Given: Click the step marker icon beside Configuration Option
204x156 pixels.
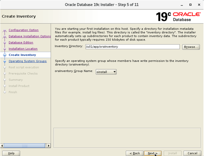Looking at the screenshot, I should click(x=5, y=30).
